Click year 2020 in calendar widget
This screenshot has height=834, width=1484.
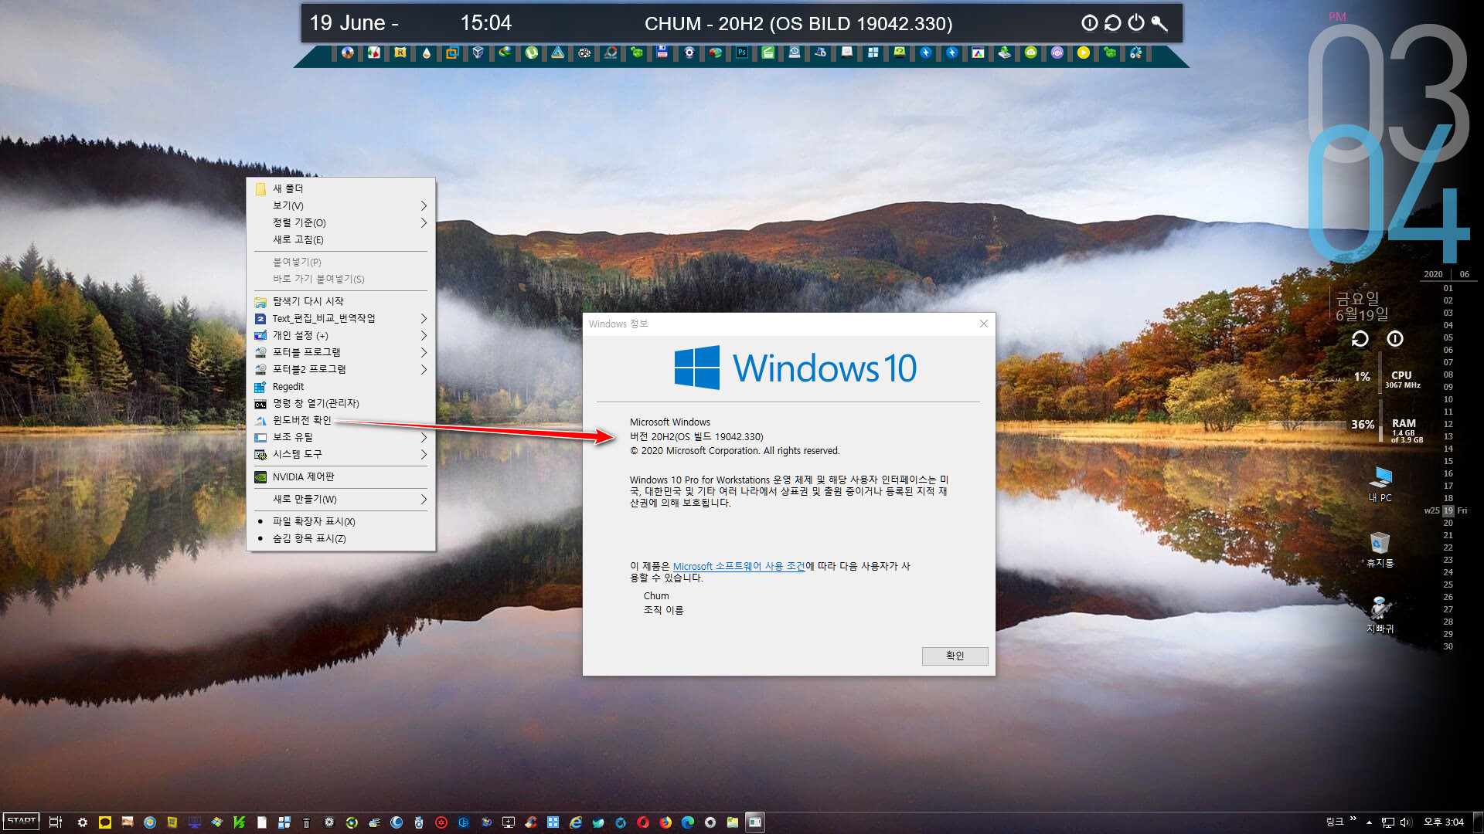1433,274
